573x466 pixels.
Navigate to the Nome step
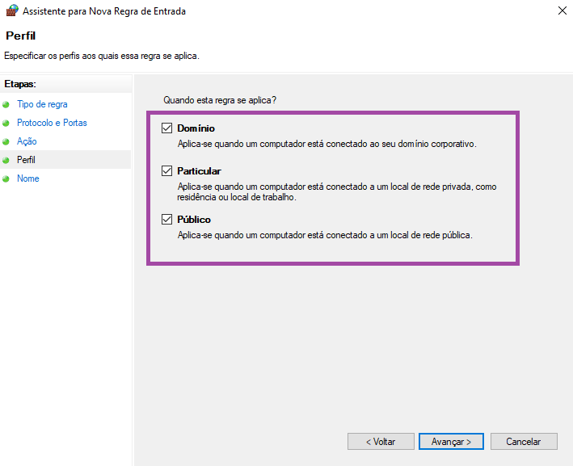[28, 178]
